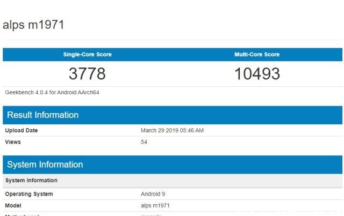Click the Android 9 value
Image resolution: width=344 pixels, height=216 pixels.
(153, 194)
